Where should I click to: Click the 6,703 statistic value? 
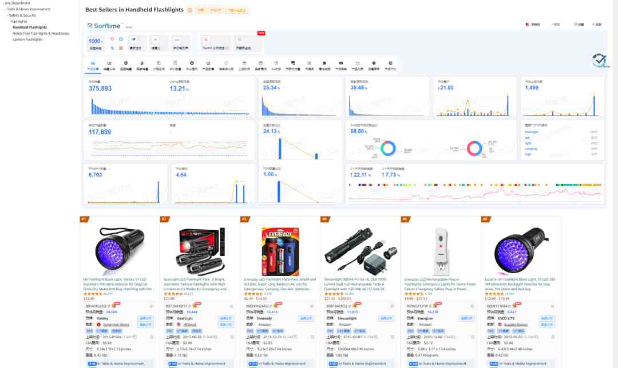(96, 175)
